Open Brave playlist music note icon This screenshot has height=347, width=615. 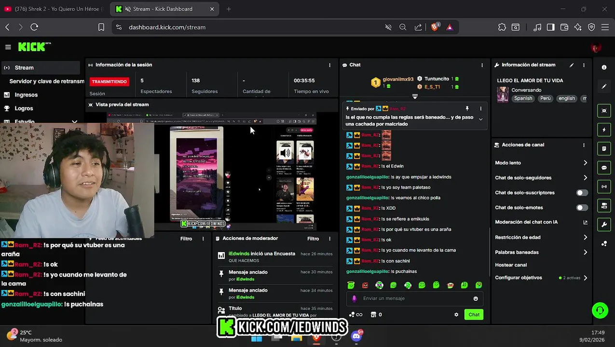point(537,27)
